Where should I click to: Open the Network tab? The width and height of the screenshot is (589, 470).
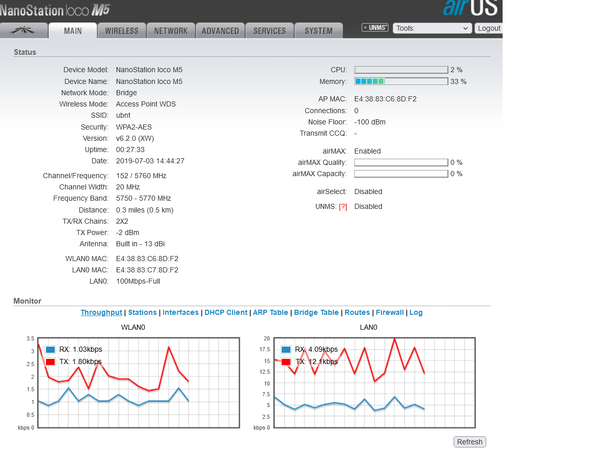tap(171, 31)
